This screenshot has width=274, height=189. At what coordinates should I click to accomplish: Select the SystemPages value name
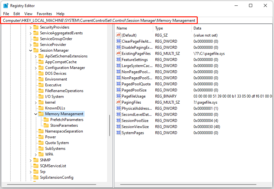pyautogui.click(x=133, y=133)
